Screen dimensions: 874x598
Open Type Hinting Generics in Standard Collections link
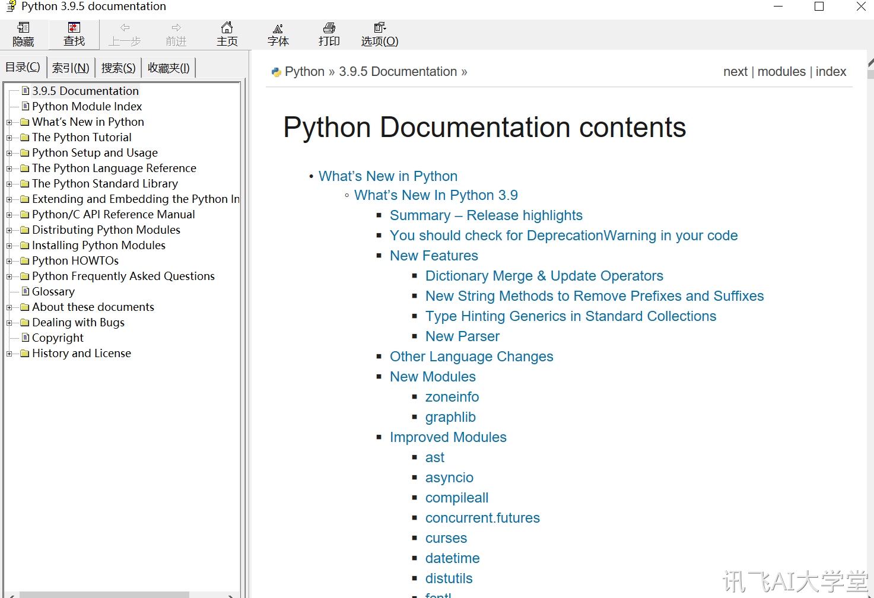tap(571, 316)
